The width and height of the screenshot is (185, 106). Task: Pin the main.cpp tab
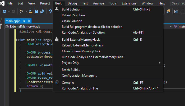[24, 21]
